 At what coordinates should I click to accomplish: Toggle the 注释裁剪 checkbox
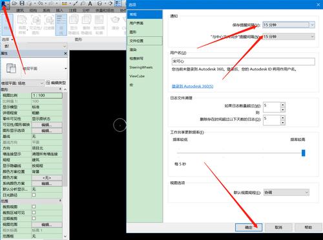click(34, 219)
